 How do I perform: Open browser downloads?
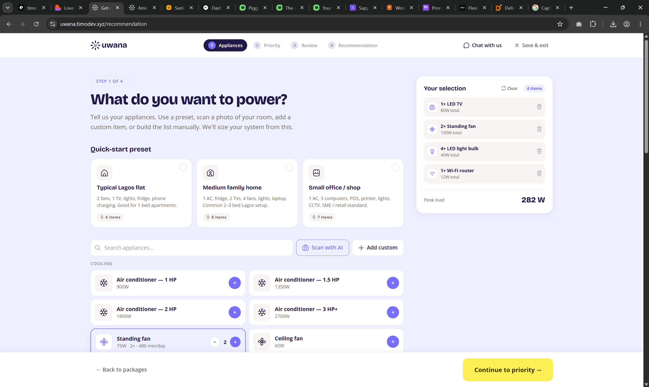click(613, 24)
